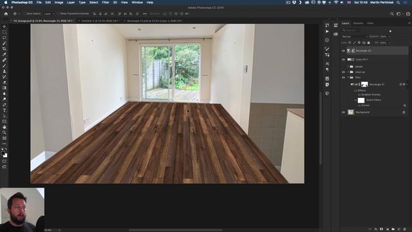The height and width of the screenshot is (232, 412).
Task: Hide the Background layer
Action: pyautogui.click(x=343, y=112)
